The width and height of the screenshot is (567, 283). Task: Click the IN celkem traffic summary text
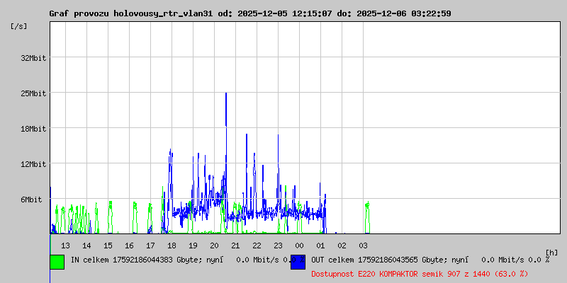(177, 260)
